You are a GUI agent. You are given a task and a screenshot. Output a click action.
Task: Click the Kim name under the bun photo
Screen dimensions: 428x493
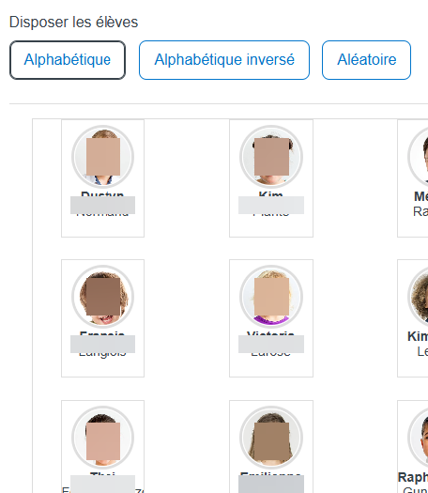271,194
